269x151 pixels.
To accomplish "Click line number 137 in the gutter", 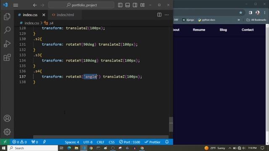I will pyautogui.click(x=22, y=76).
